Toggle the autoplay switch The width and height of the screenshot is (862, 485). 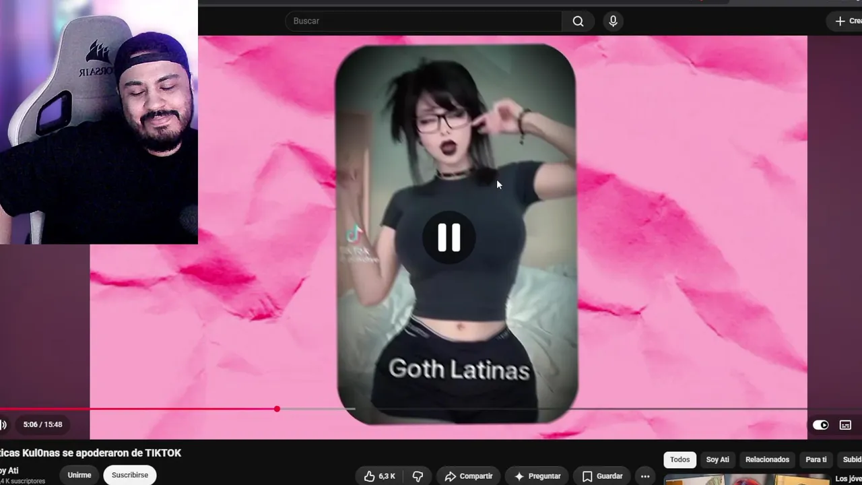click(x=820, y=425)
